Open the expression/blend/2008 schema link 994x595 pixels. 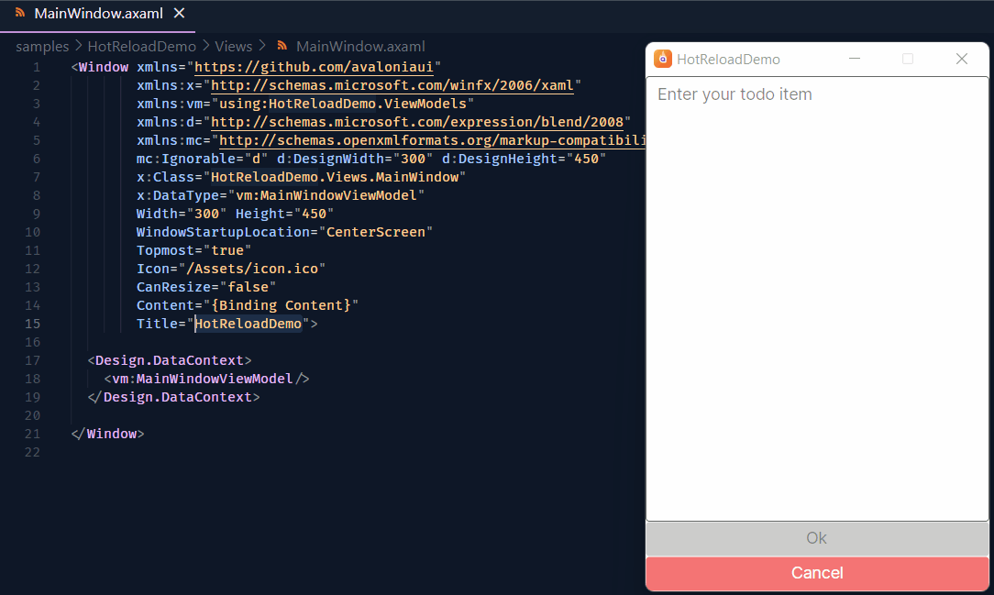[x=417, y=122]
